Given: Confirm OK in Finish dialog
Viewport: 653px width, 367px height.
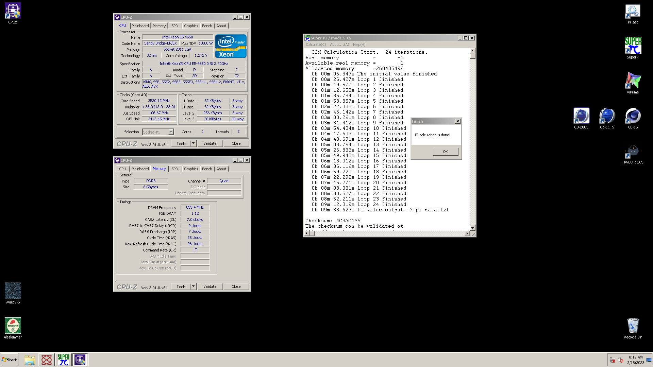Looking at the screenshot, I should 445,152.
